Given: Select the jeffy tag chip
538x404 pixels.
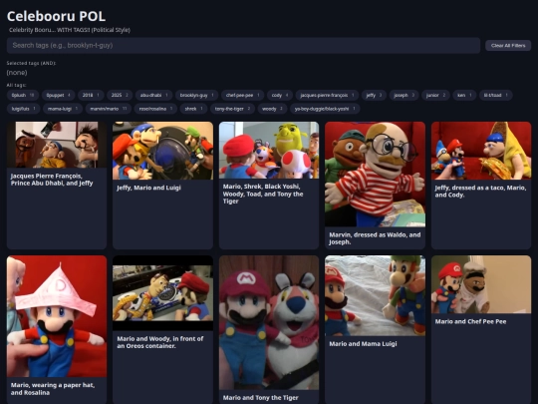Looking at the screenshot, I should [x=374, y=95].
